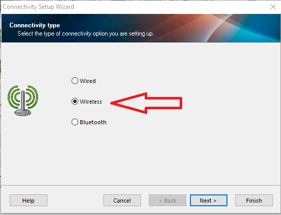Cancel the connectivity setup
The height and width of the screenshot is (215, 281).
point(122,200)
